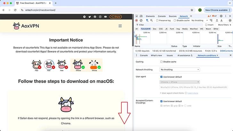Enable the Invert checkbox
The width and height of the screenshot is (233, 131).
(206, 25)
